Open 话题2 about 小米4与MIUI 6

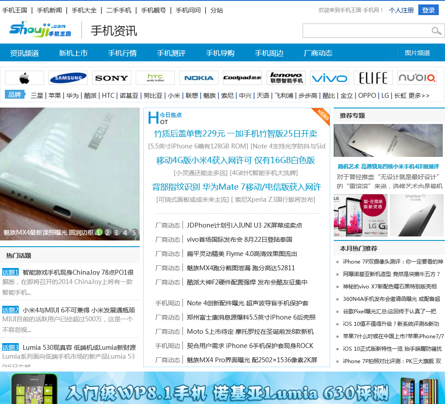tap(79, 310)
